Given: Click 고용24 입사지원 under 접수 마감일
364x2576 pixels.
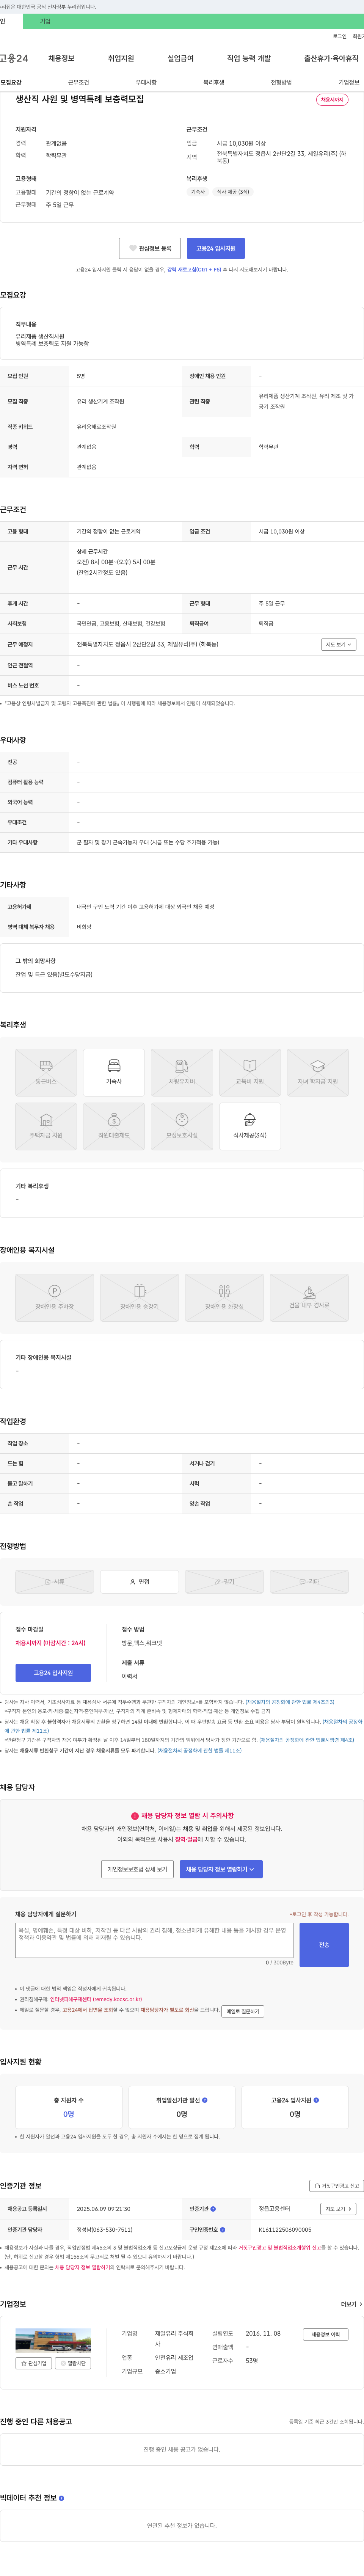Looking at the screenshot, I should point(53,1673).
